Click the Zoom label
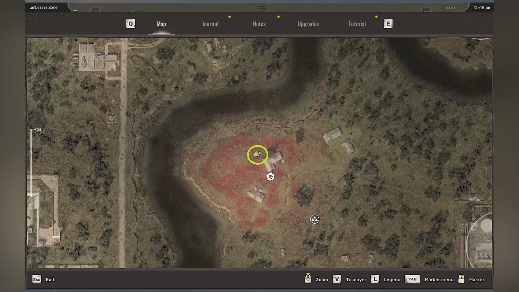519x292 pixels. [322, 279]
